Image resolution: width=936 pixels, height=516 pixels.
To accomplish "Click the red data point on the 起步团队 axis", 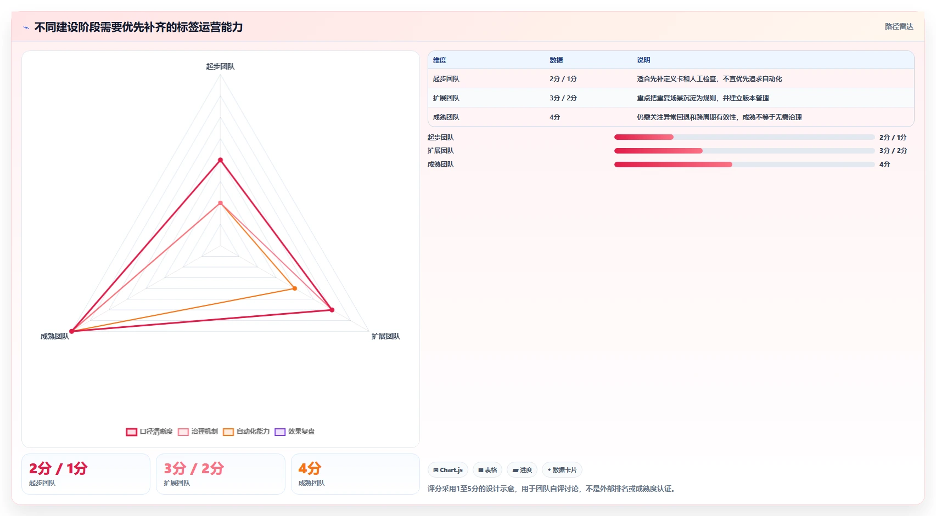I will 220,160.
